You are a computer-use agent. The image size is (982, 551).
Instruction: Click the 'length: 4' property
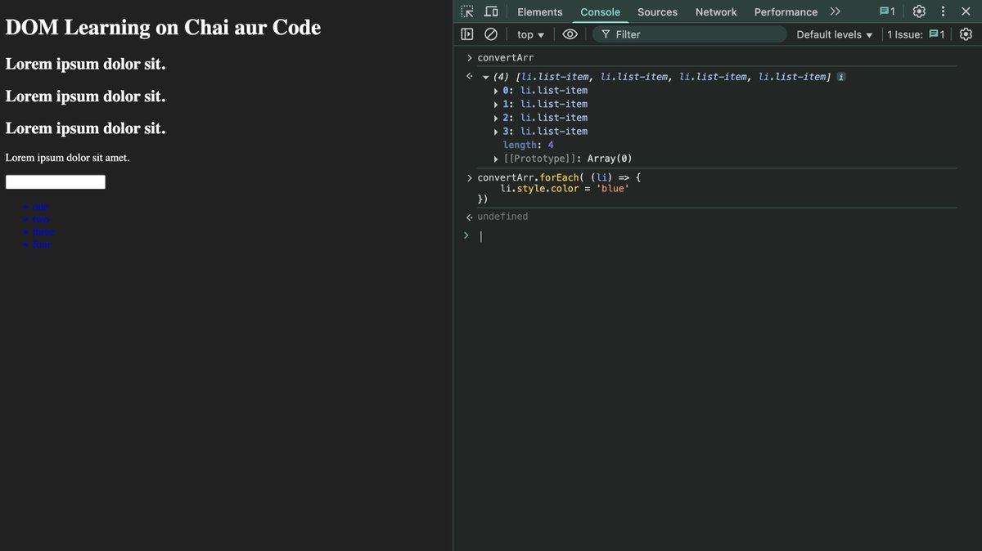528,145
